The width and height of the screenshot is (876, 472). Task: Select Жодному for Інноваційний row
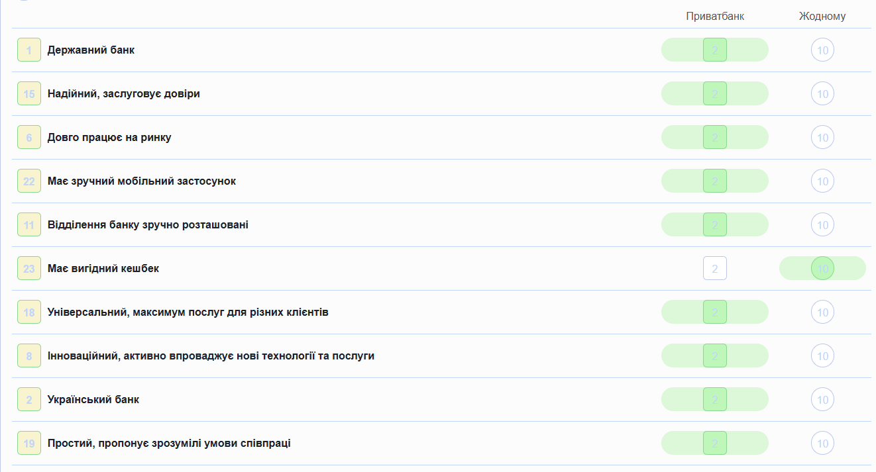tap(822, 355)
